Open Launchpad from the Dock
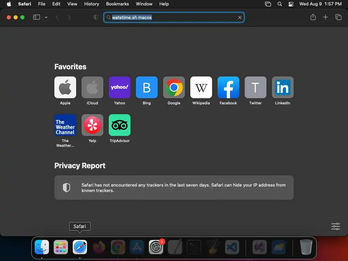Screen dimensions: 348x261 (x=61, y=247)
